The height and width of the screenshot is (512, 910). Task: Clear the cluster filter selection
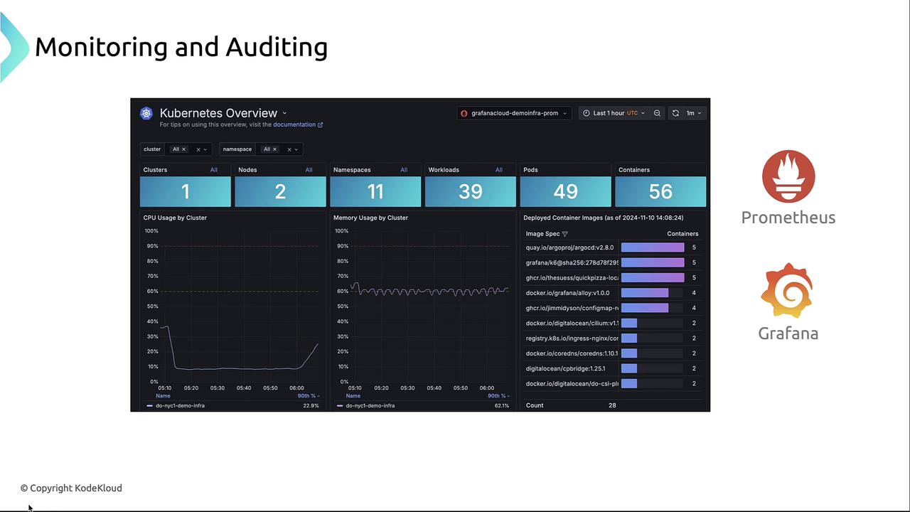(198, 149)
